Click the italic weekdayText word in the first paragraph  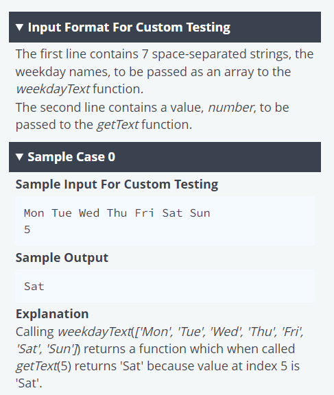pos(53,89)
